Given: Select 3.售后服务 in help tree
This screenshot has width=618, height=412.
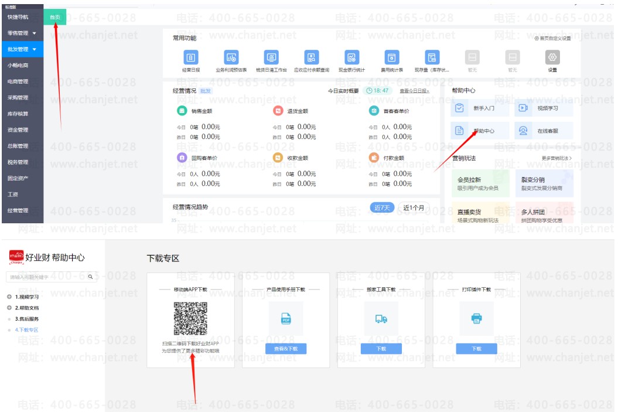Looking at the screenshot, I should (x=27, y=319).
